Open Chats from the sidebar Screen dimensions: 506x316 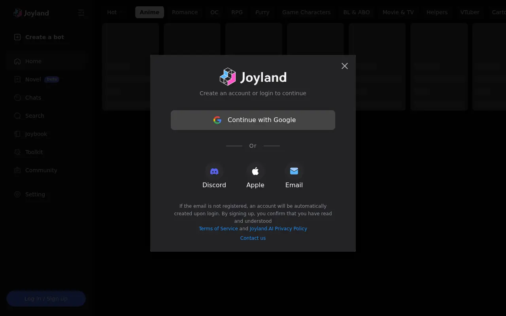pos(33,98)
